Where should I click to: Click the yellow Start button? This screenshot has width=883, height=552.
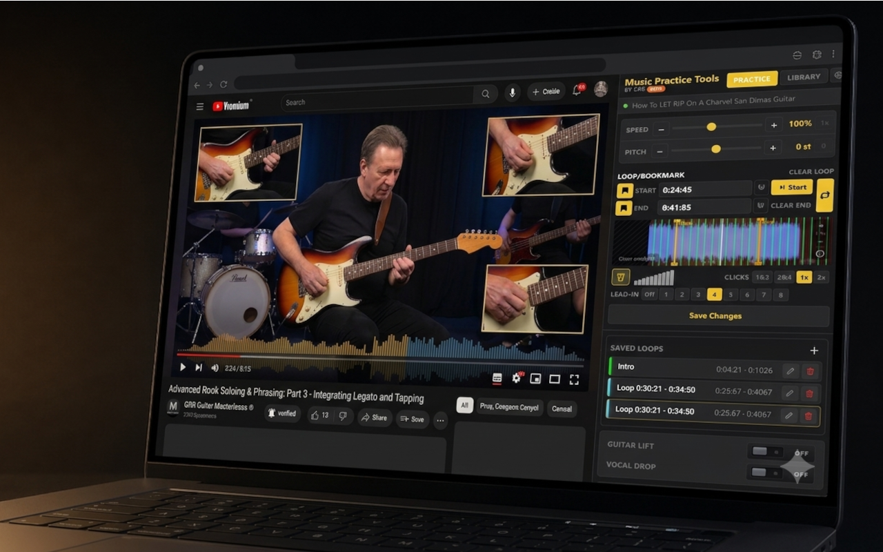click(792, 187)
